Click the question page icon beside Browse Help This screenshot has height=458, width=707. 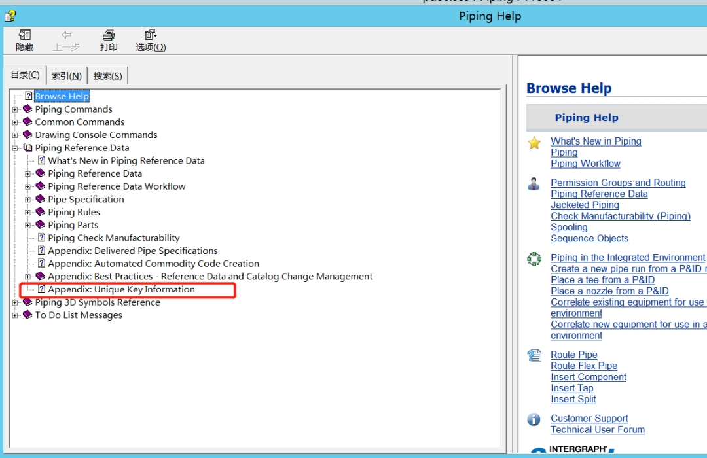click(x=29, y=96)
